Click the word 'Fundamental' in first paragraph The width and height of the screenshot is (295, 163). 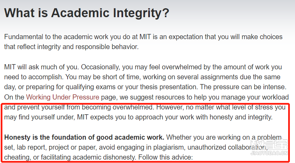(x=24, y=37)
